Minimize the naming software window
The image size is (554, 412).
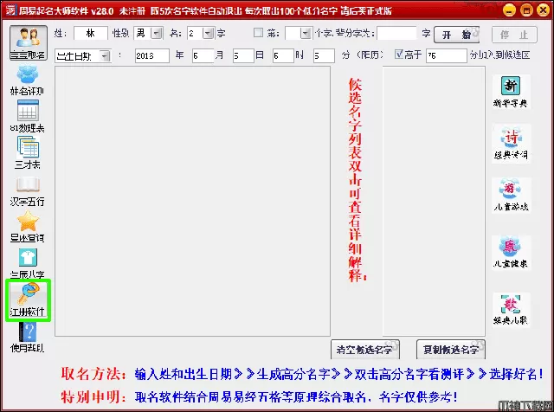pyautogui.click(x=509, y=10)
